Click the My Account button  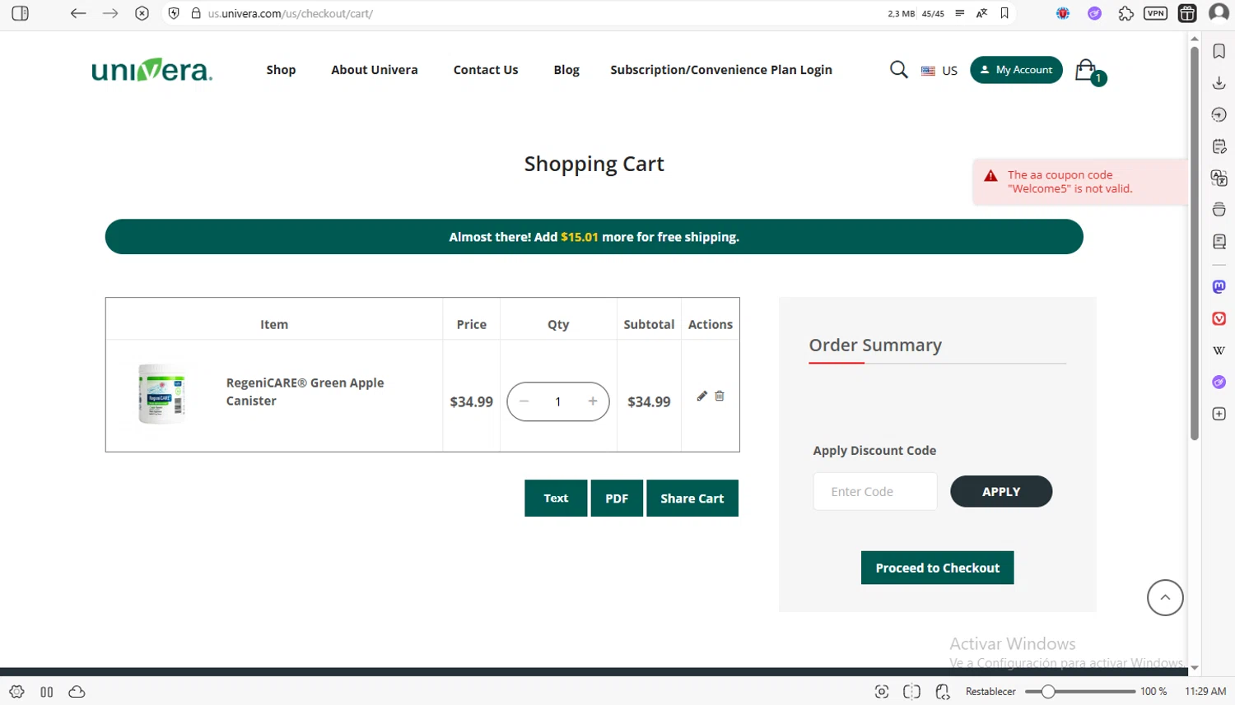pos(1016,70)
